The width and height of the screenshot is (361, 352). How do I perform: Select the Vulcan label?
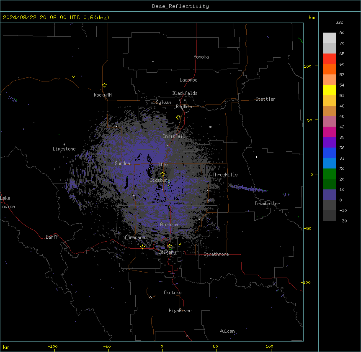coord(227,331)
